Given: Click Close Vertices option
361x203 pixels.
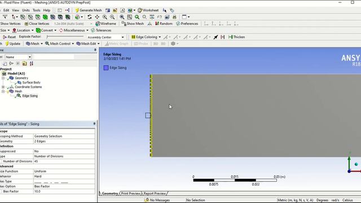Looking at the screenshot, I should pos(37,24).
